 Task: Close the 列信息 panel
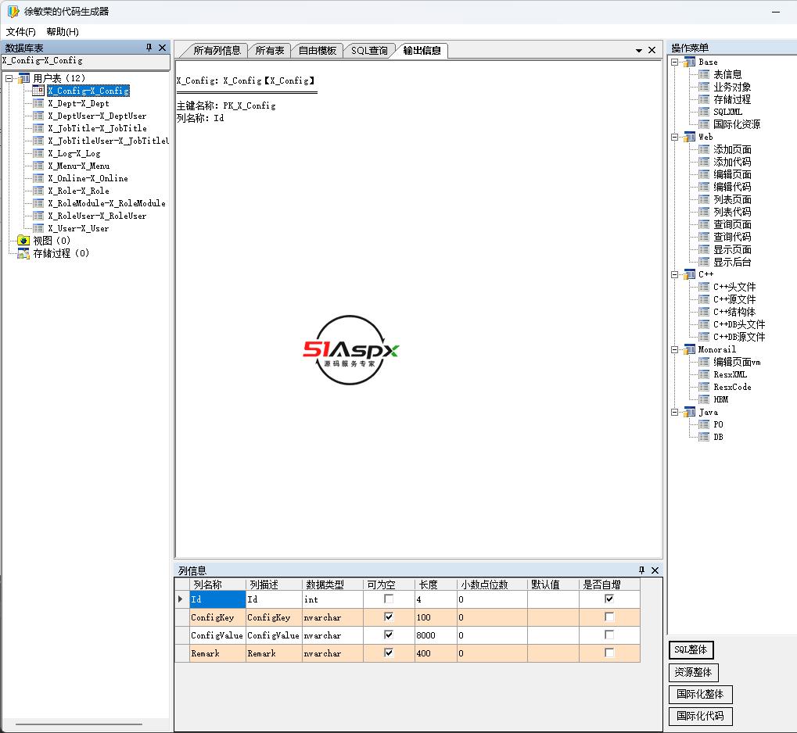655,570
